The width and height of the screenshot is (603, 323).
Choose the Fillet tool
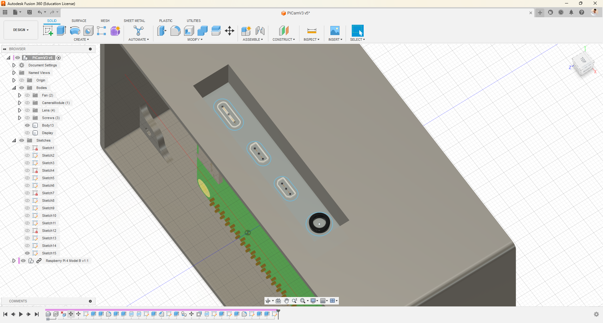[x=175, y=31]
